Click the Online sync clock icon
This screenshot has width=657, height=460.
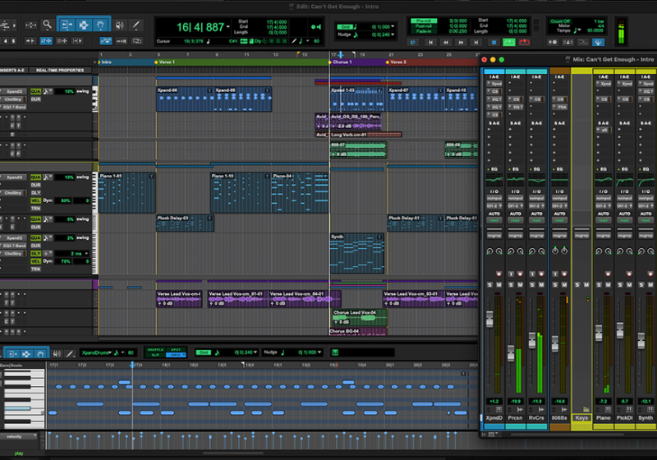[x=413, y=43]
